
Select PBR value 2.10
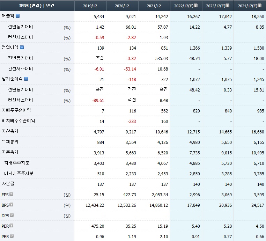(164, 237)
